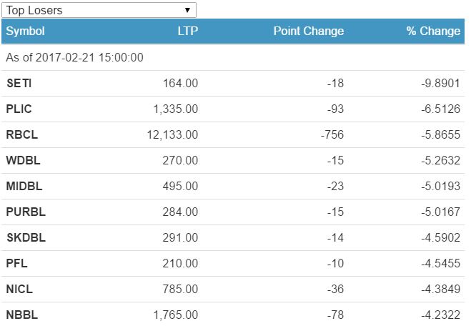Open the Top Losers dropdown
Image resolution: width=471 pixels, height=326 pixels.
point(99,10)
